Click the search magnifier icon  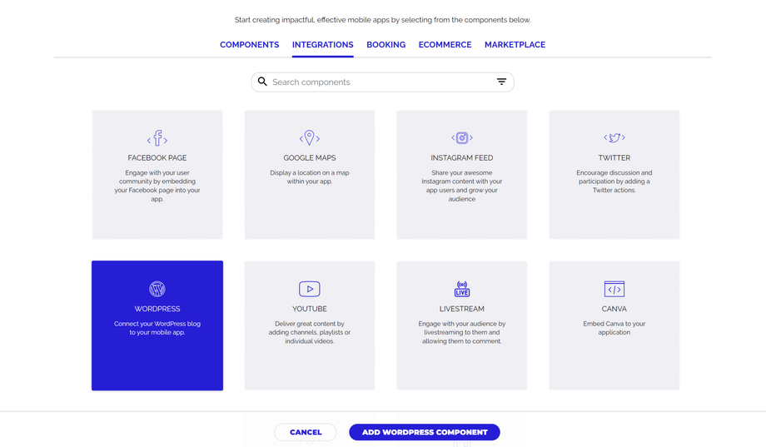[262, 82]
